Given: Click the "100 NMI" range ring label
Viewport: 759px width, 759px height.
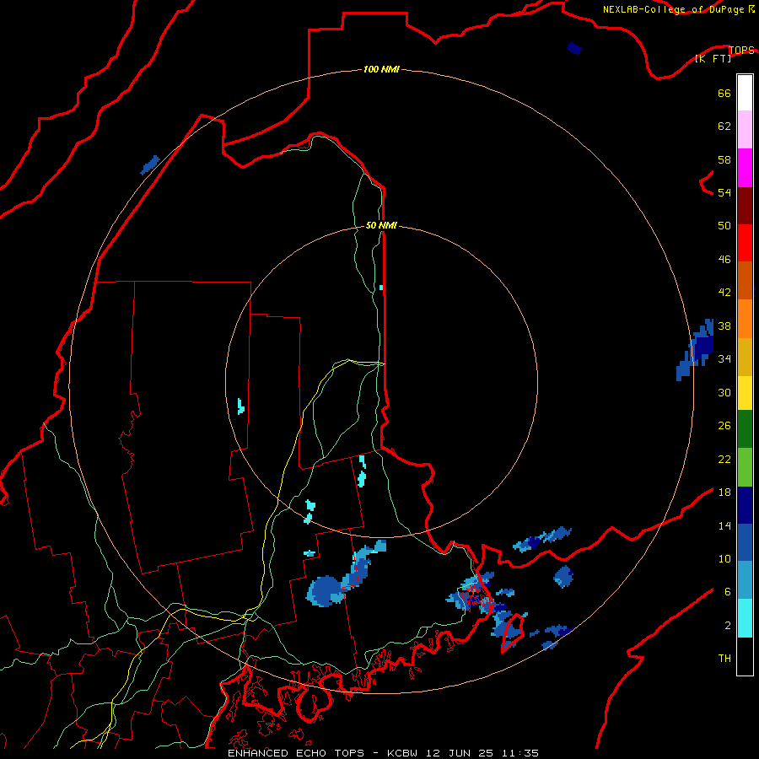Looking at the screenshot, I should 381,69.
